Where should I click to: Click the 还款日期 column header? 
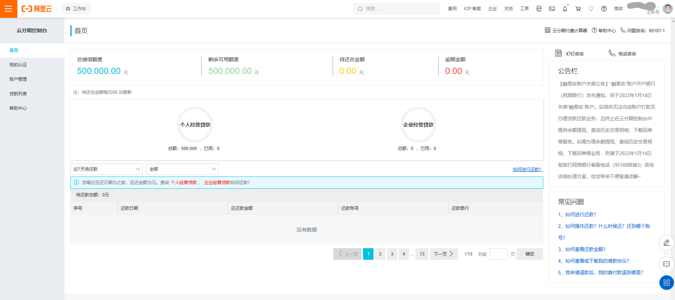tap(173, 208)
